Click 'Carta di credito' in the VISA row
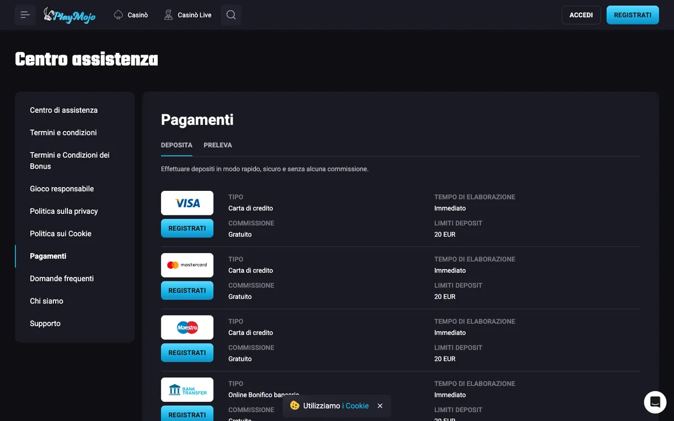The image size is (674, 421). coord(251,208)
